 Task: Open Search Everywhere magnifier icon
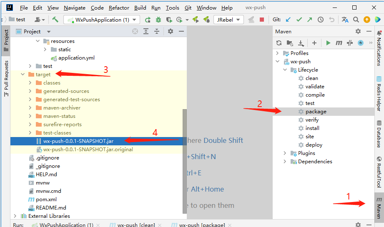pyautogui.click(x=356, y=20)
